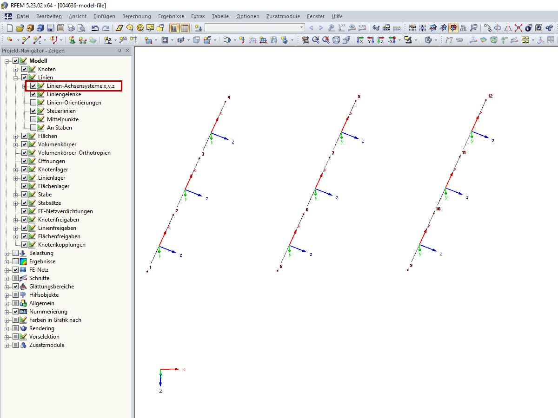Collapse the Modell tree node
The height and width of the screenshot is (418, 558).
[7, 61]
